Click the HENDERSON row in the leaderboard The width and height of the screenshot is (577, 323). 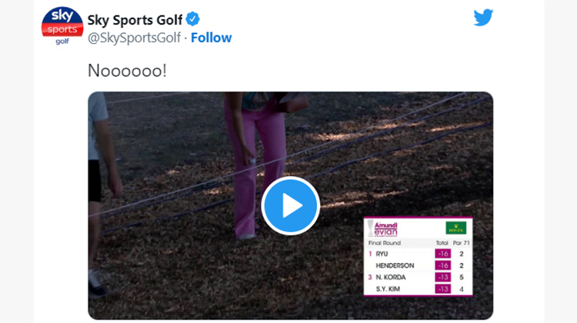418,265
